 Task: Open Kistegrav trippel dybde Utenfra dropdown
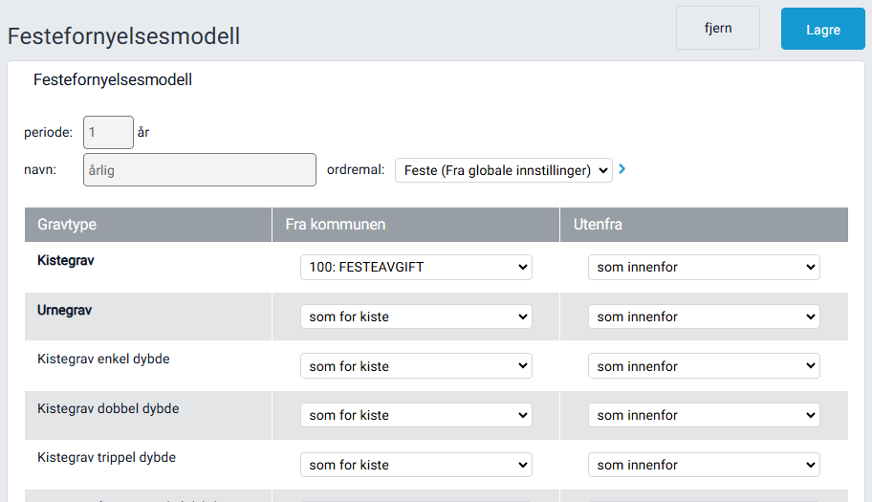point(704,466)
